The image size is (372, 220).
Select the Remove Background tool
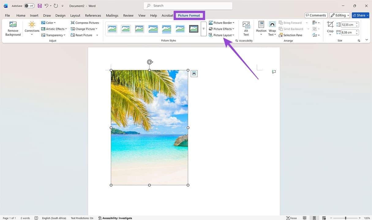tap(13, 28)
